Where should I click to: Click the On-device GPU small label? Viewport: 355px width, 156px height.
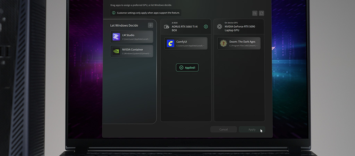(231, 23)
